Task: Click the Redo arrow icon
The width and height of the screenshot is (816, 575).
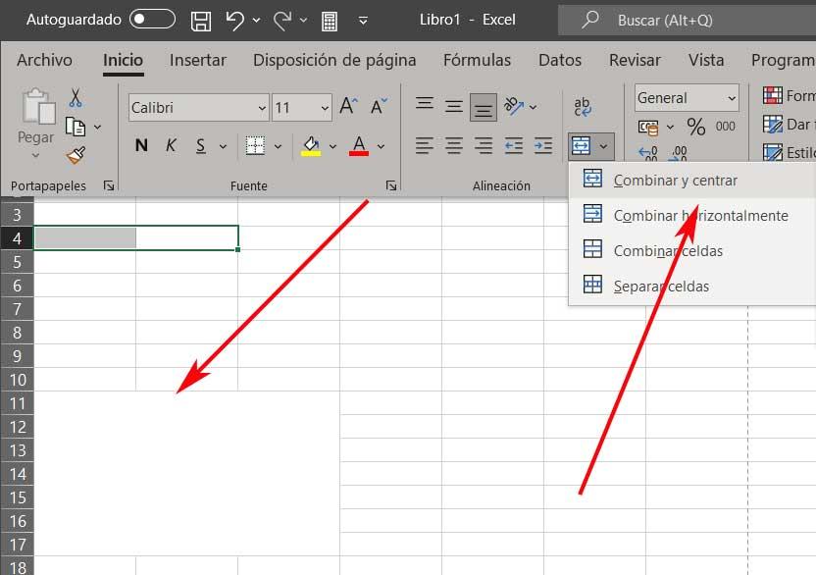Action: click(x=282, y=21)
